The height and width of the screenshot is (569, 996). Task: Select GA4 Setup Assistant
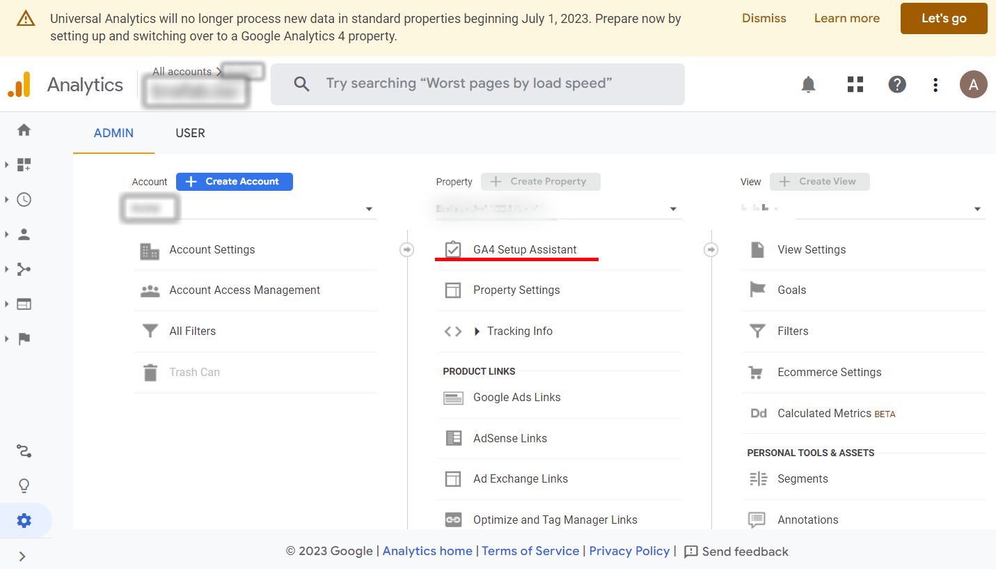(x=525, y=250)
